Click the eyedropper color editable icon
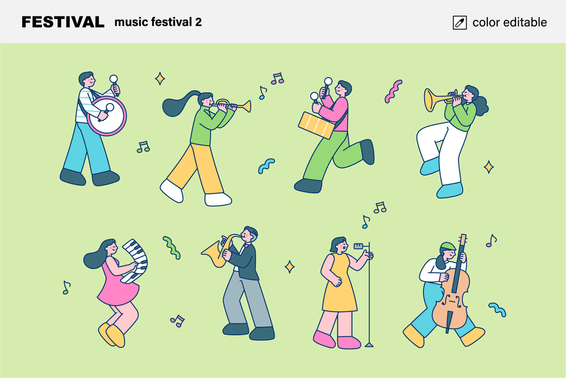The image size is (566, 378). (x=460, y=23)
